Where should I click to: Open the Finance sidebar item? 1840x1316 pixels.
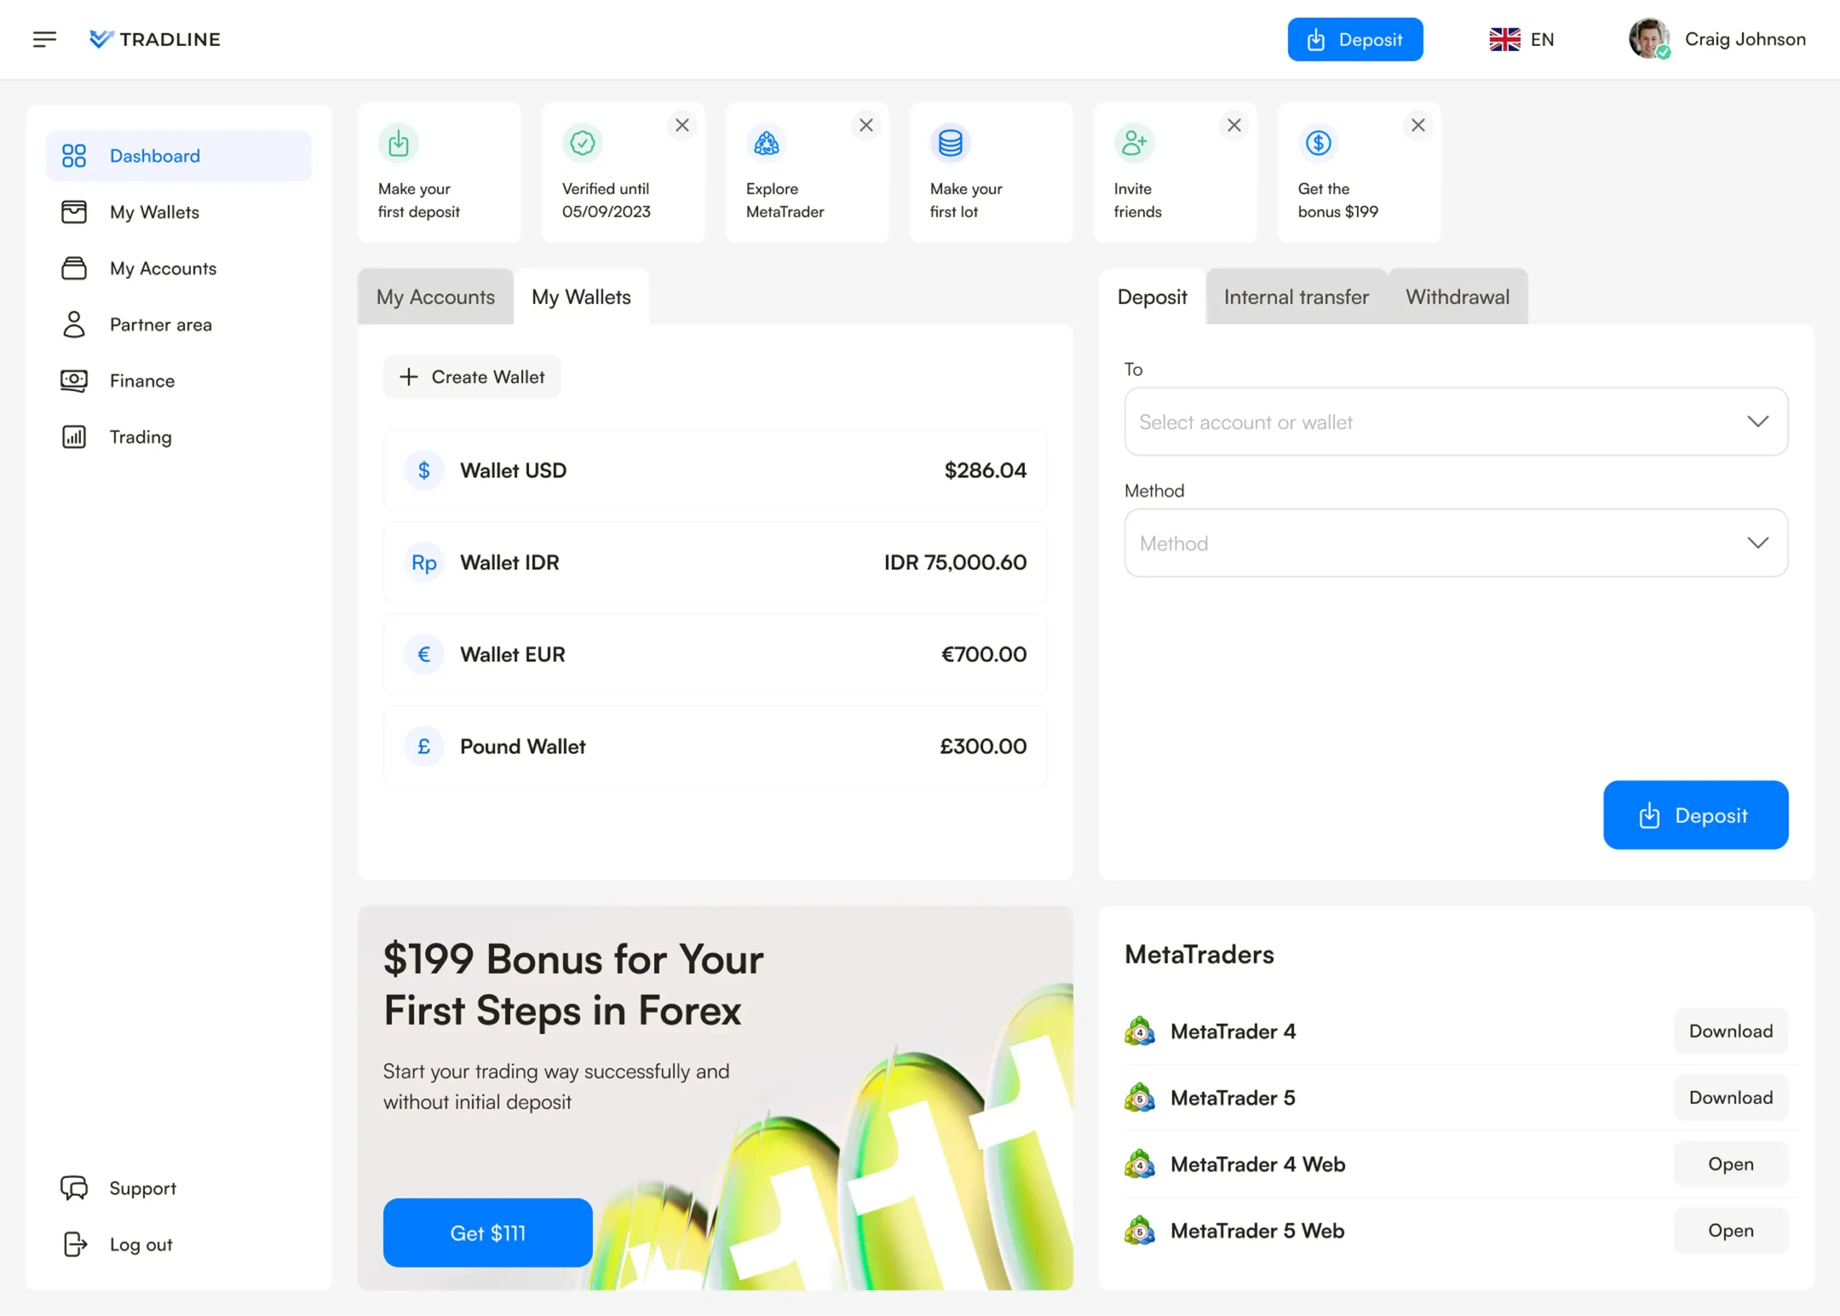(x=142, y=381)
